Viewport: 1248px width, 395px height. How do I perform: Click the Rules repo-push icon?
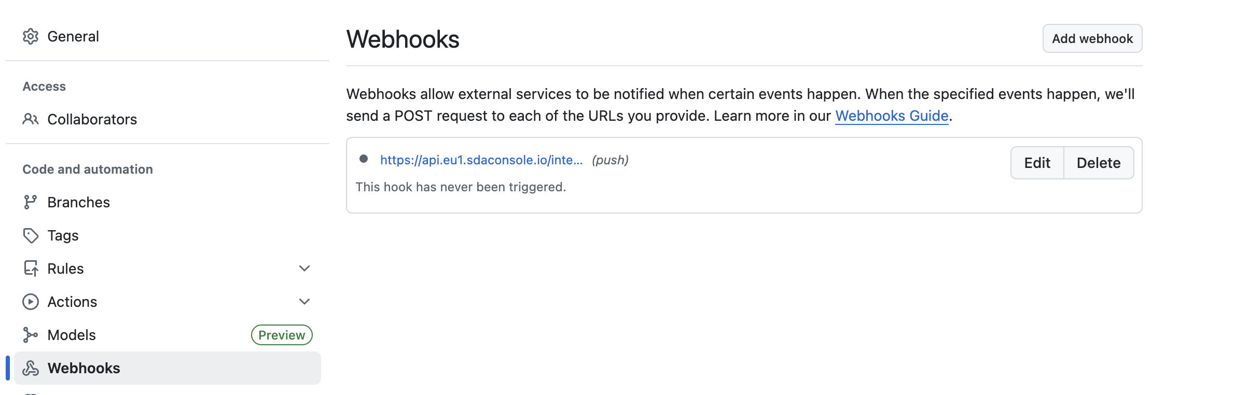pos(31,269)
